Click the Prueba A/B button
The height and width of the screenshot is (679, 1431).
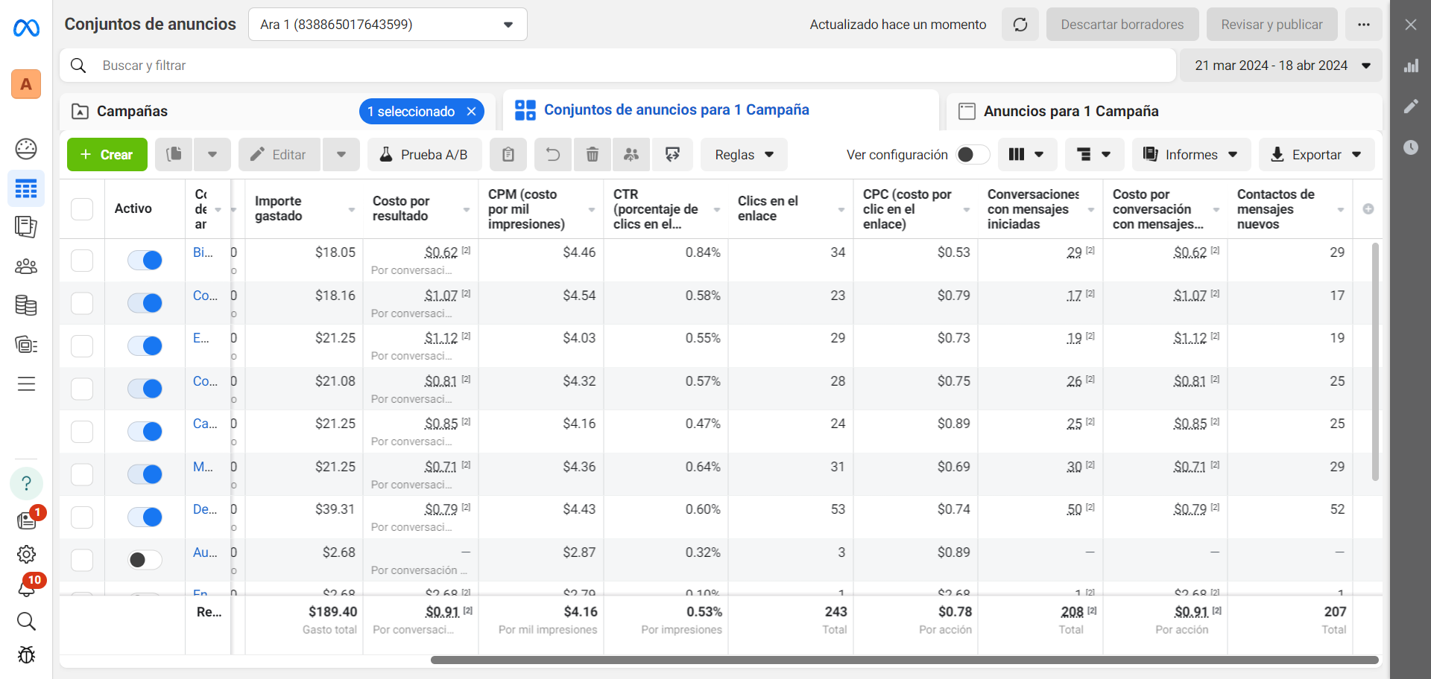click(425, 154)
